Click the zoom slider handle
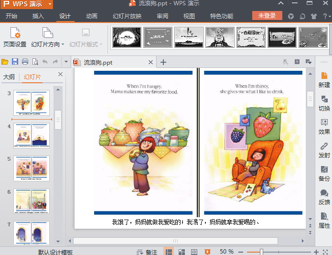The width and height of the screenshot is (332, 255). 261,252
